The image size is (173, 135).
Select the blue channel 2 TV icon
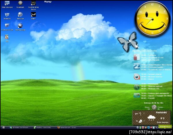click(137, 66)
